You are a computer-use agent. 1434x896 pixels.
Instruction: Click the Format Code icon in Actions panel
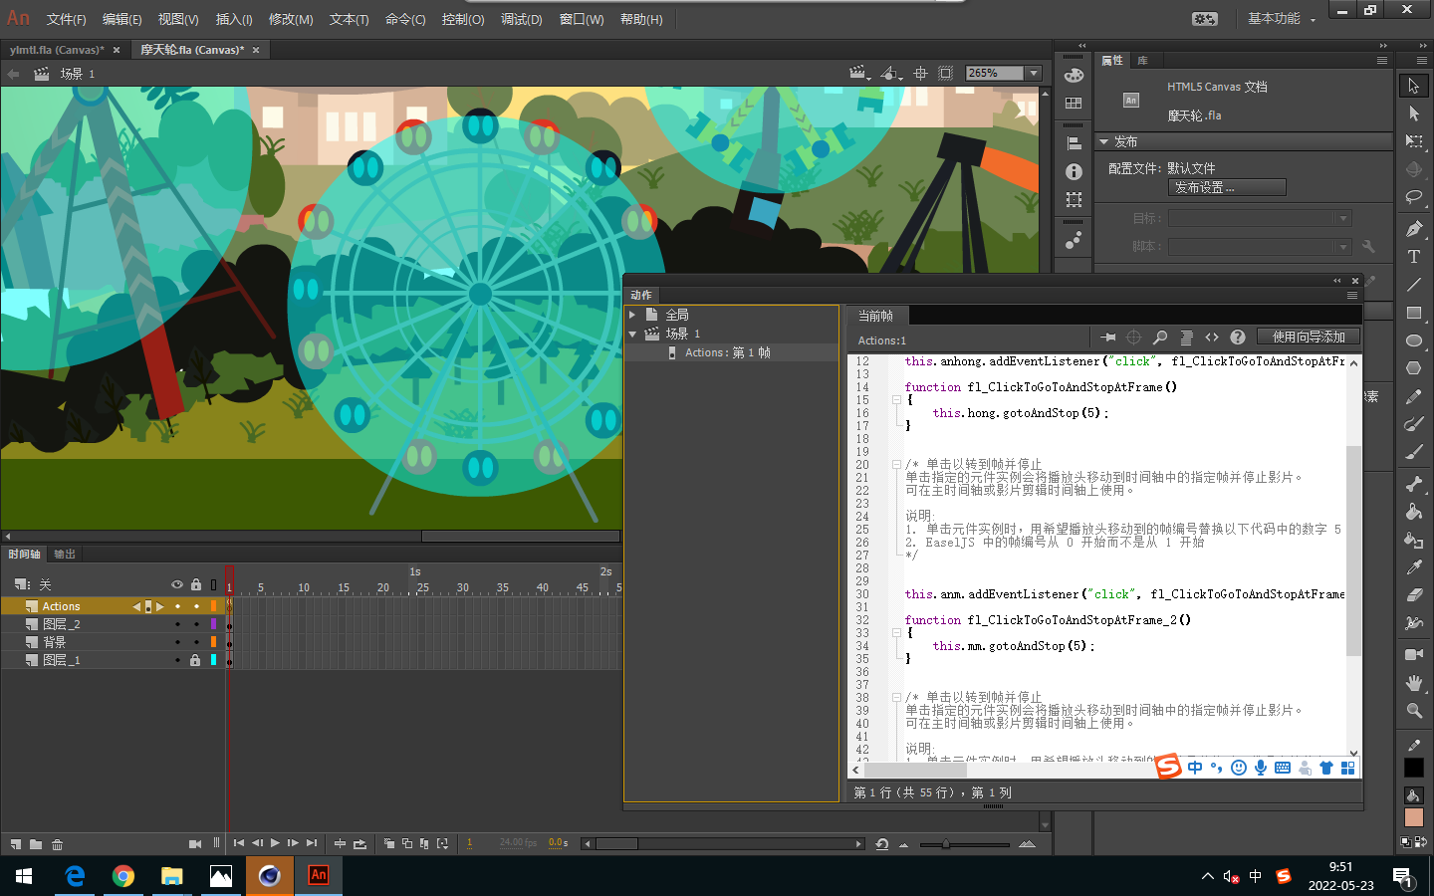point(1186,337)
